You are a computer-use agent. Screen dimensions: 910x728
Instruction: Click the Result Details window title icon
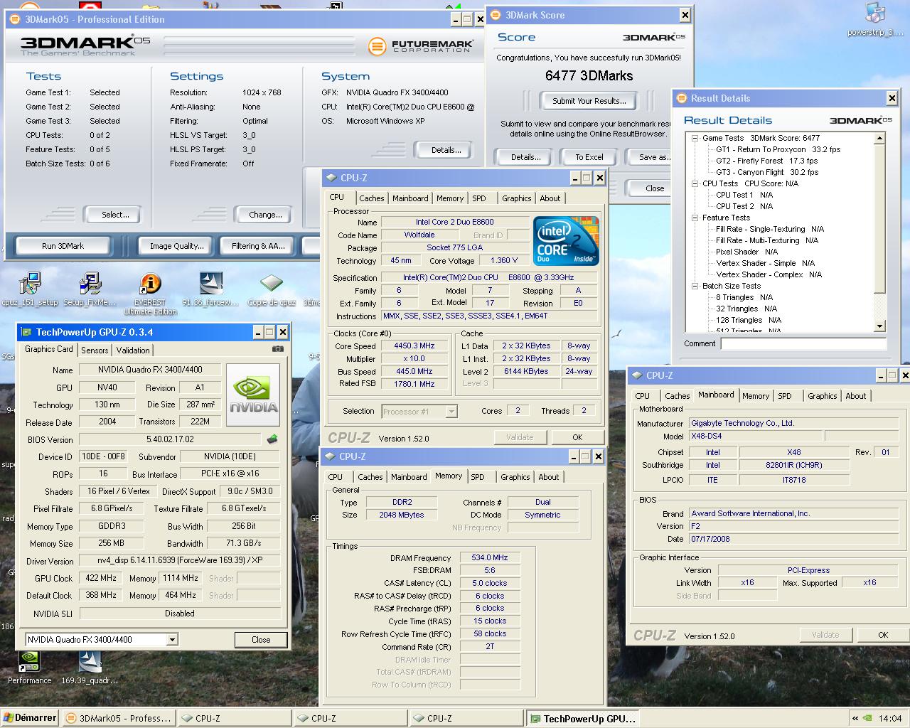(681, 98)
